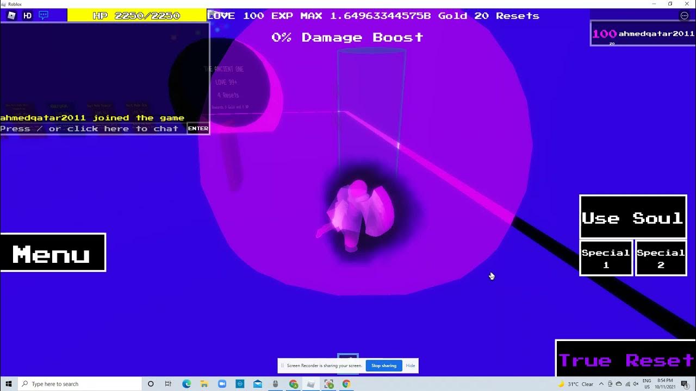The height and width of the screenshot is (391, 696).
Task: Expand hidden system tray icons
Action: coord(601,384)
